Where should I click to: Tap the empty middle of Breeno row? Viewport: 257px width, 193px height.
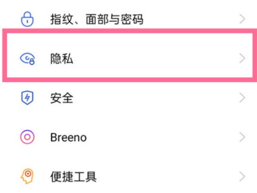click(163, 137)
